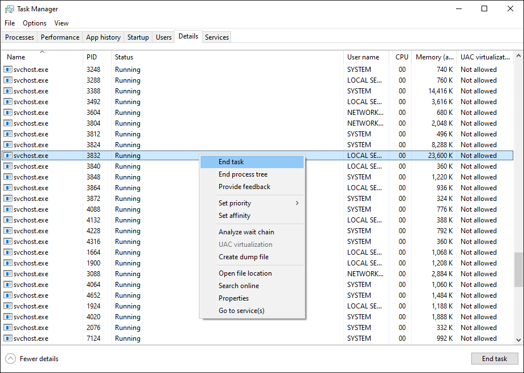Screen dimensions: 524x373
Task: Click the process icon of svchost.exe PID 4088
Action: (x=8, y=209)
